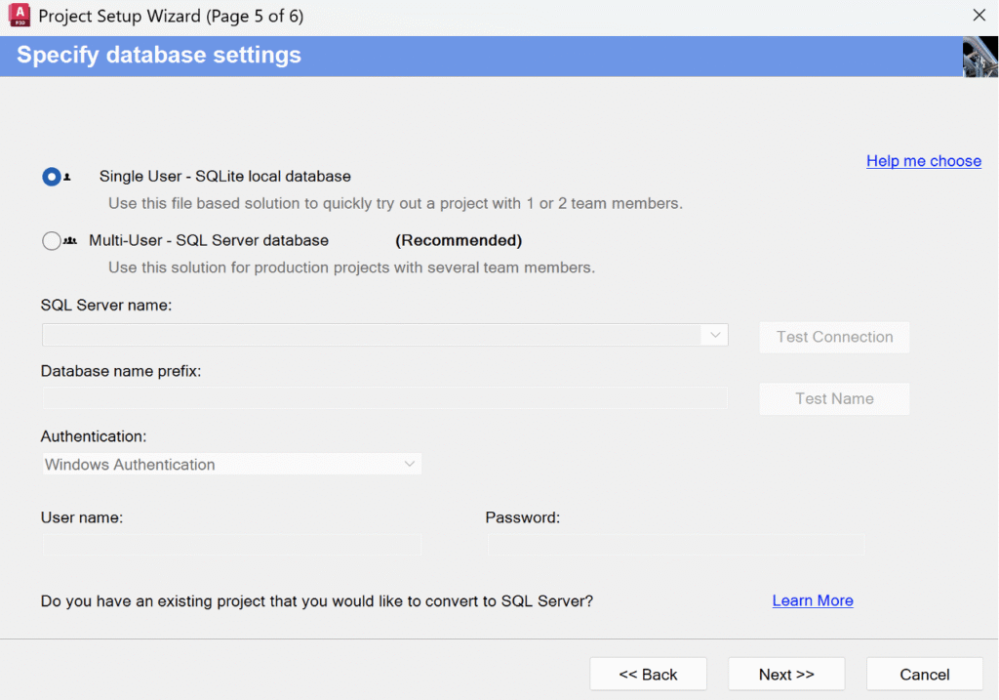The height and width of the screenshot is (700, 999).
Task: Click the 'Specify database settings' heading
Action: tap(159, 55)
